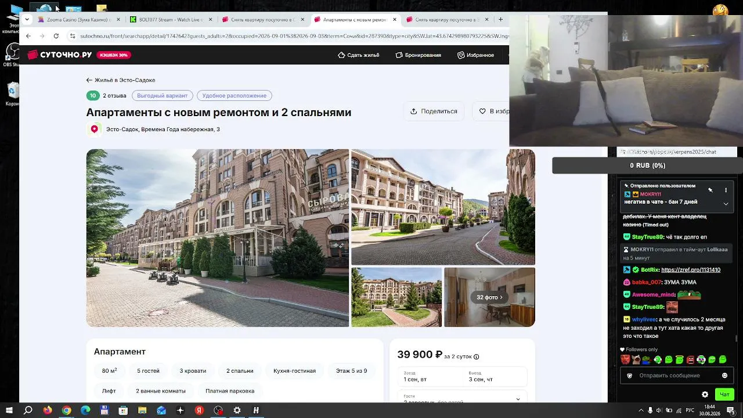Open the browser tab search dropdown
The width and height of the screenshot is (743, 418).
(27, 20)
